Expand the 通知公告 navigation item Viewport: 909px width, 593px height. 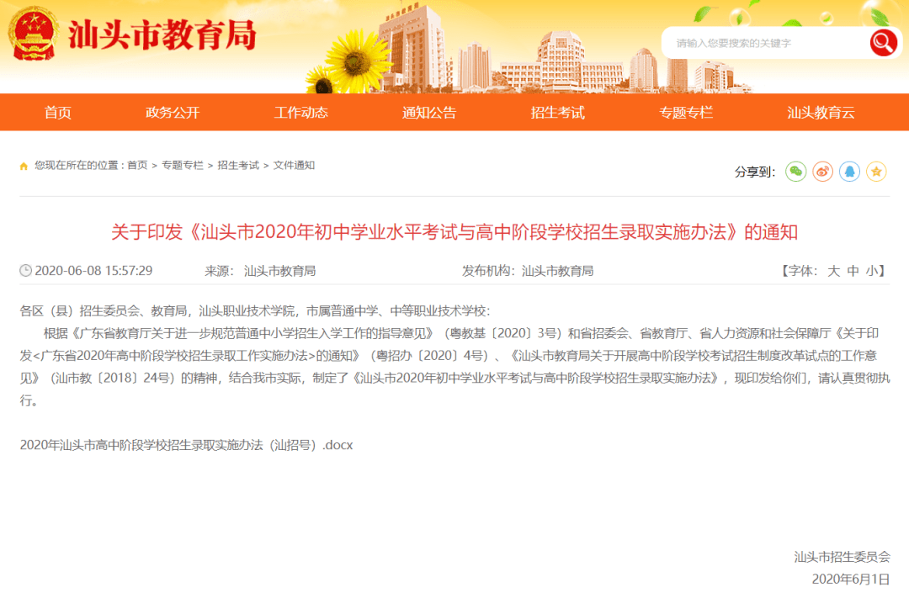[429, 111]
